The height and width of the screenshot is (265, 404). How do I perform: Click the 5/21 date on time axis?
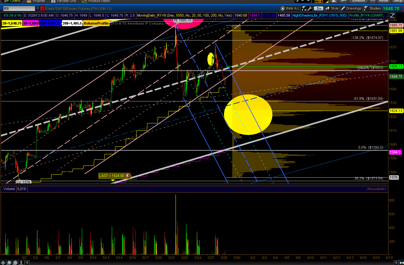pyautogui.click(x=172, y=257)
